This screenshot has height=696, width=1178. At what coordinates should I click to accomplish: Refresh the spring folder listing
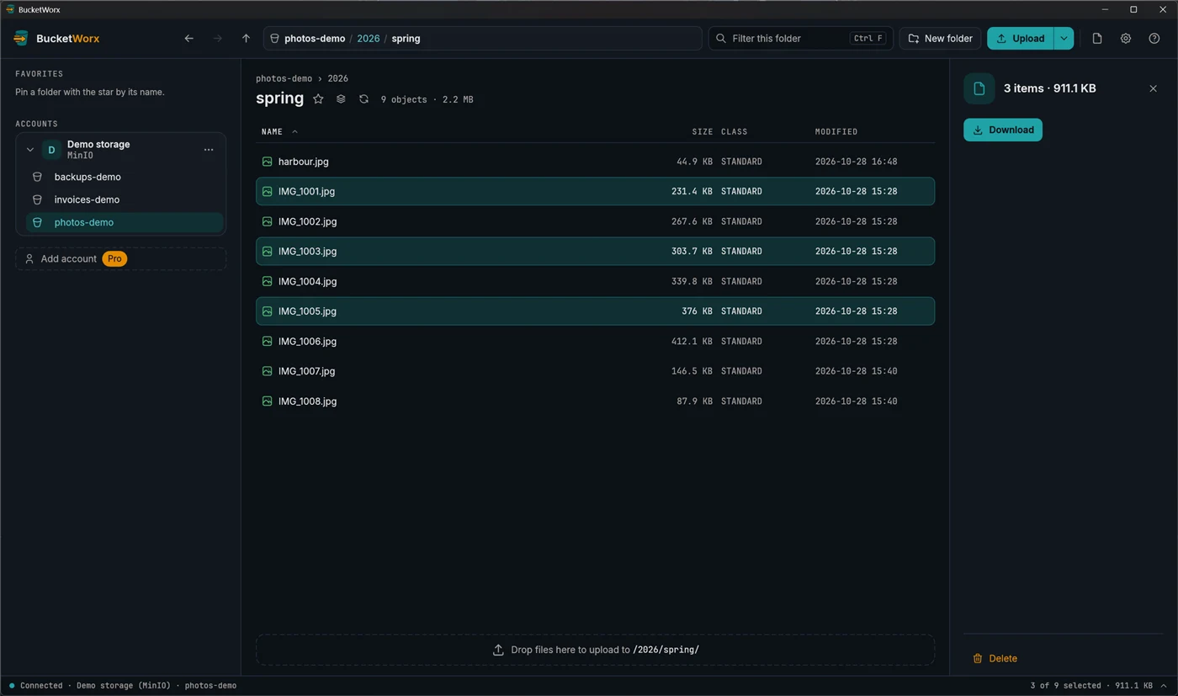363,98
